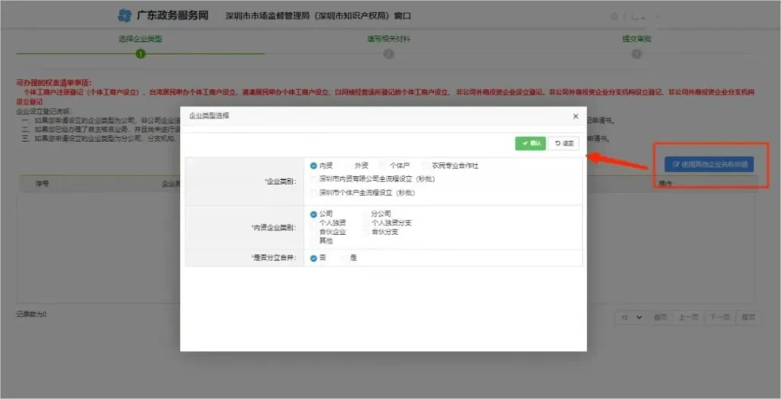Screen dimensions: 781x399
Task: Click the 广东政务服务网 logo icon
Action: pyautogui.click(x=124, y=15)
